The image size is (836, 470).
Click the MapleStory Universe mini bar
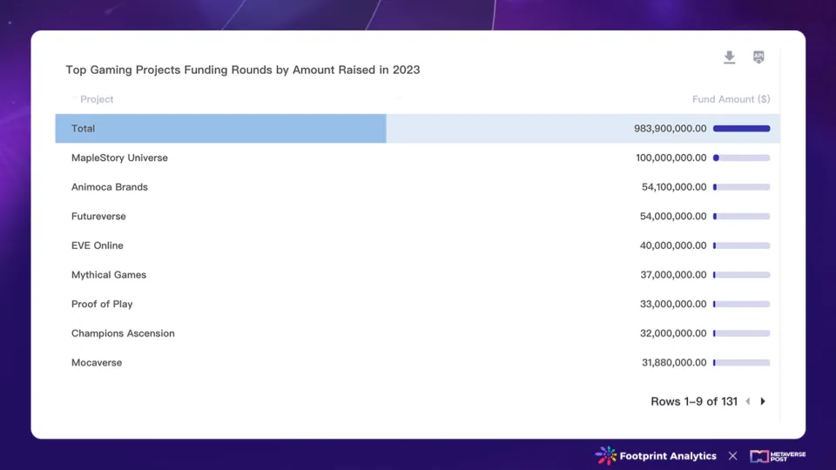pyautogui.click(x=742, y=158)
